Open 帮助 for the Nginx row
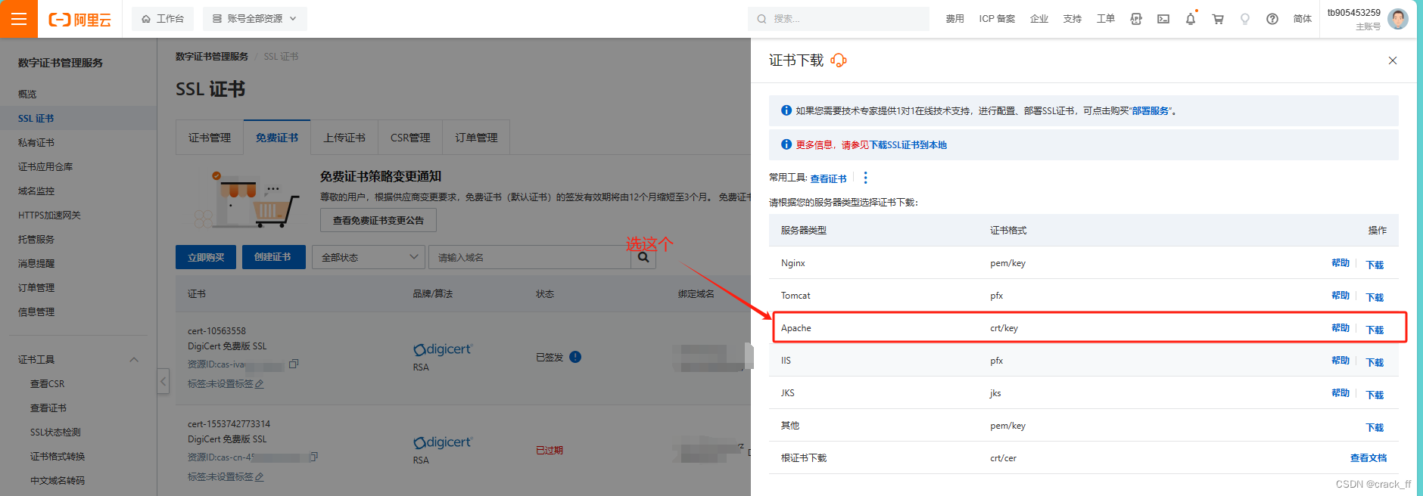1423x496 pixels. pyautogui.click(x=1340, y=263)
